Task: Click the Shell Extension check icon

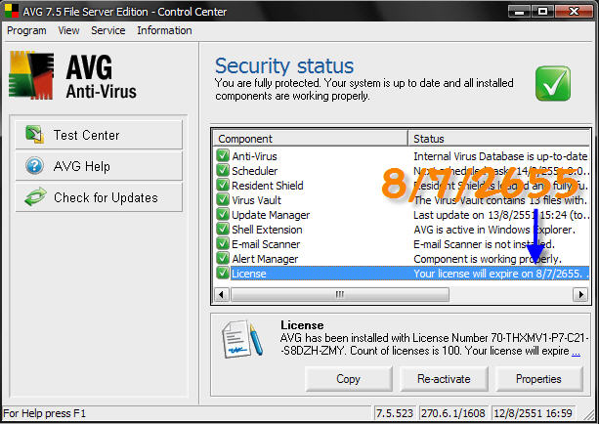Action: click(x=223, y=229)
